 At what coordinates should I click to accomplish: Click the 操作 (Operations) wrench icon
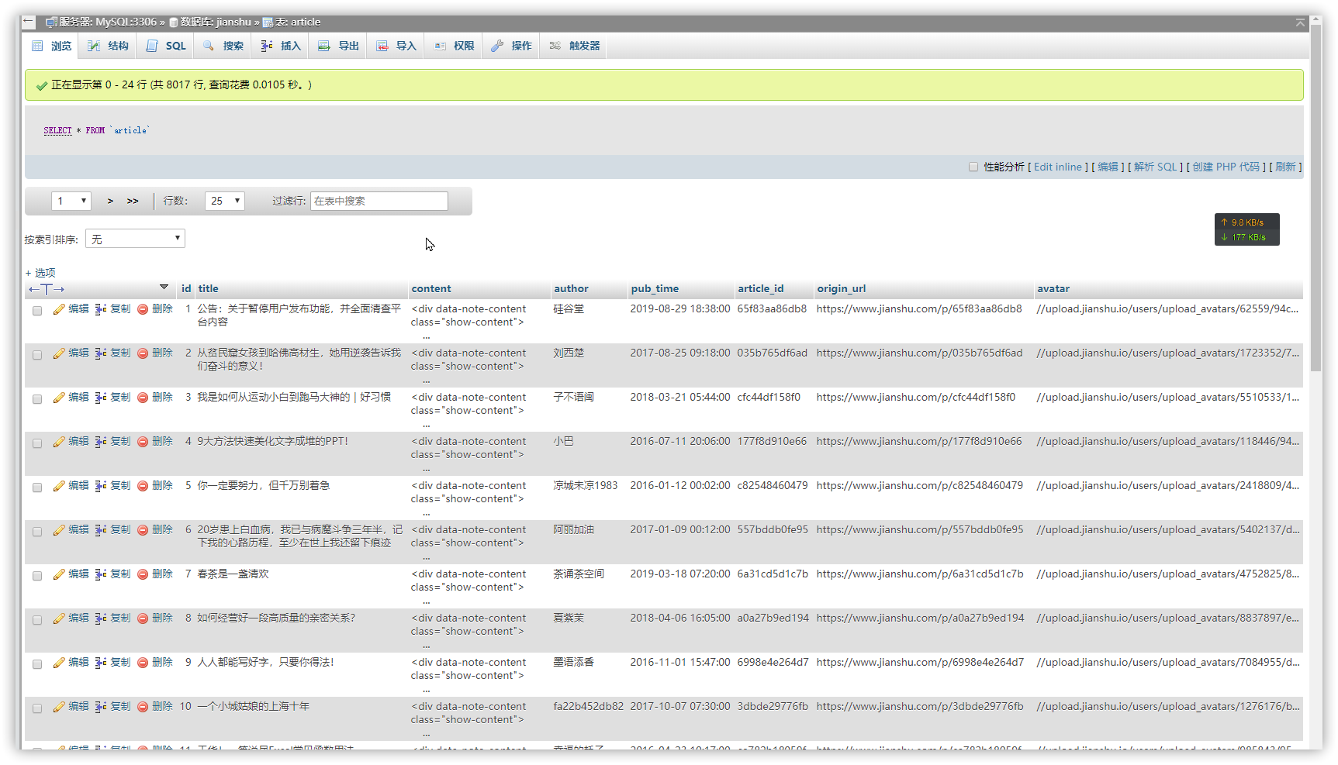497,46
